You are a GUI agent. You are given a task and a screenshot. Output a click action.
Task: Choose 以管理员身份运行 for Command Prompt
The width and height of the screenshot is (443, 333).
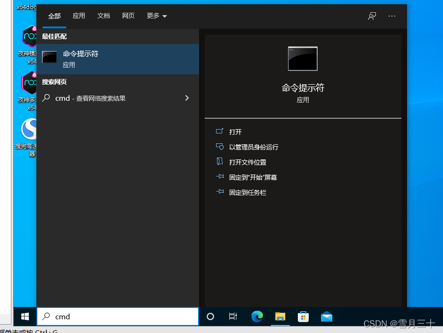[x=253, y=147]
